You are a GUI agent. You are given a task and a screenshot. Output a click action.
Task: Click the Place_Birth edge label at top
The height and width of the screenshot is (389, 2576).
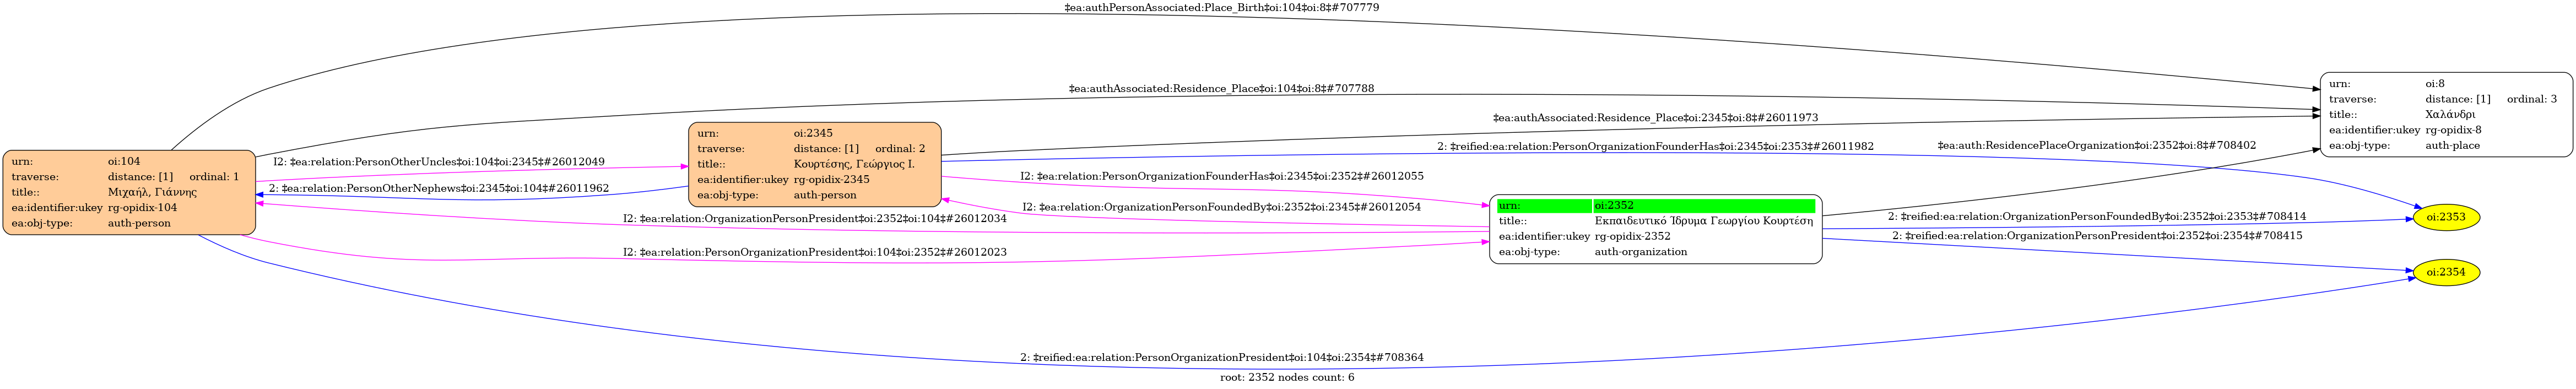pyautogui.click(x=1222, y=8)
